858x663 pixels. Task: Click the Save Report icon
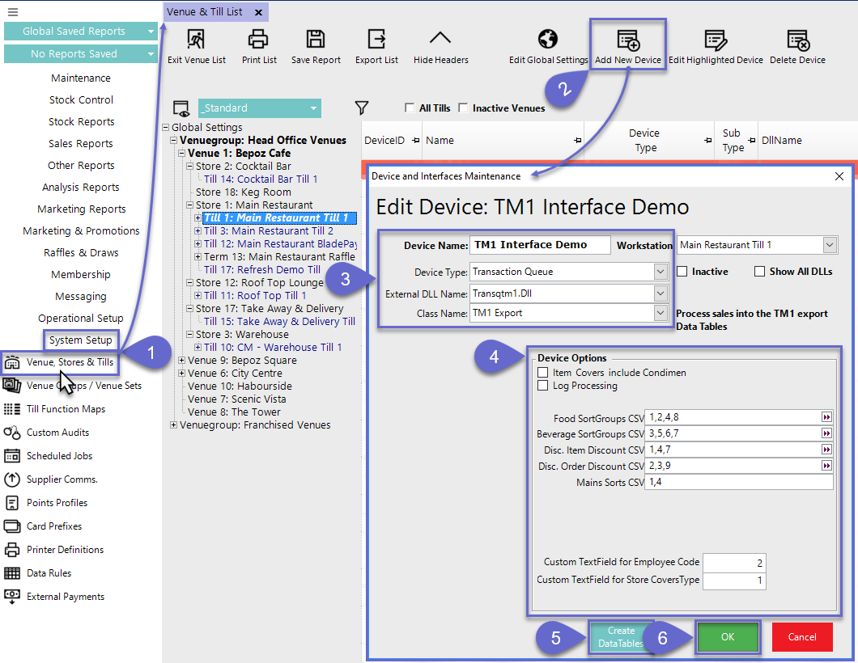[316, 39]
